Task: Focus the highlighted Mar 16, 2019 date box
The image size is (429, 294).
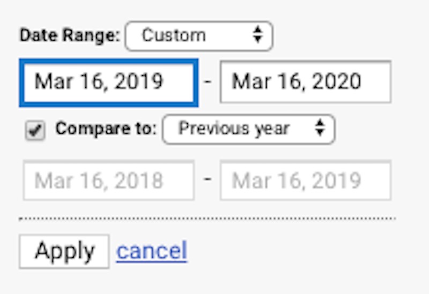Action: 108,82
